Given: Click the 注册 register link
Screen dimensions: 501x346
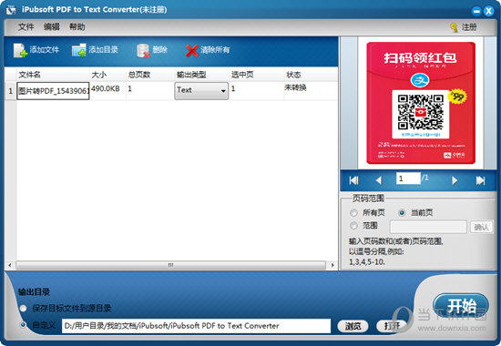Looking at the screenshot, I should point(469,27).
